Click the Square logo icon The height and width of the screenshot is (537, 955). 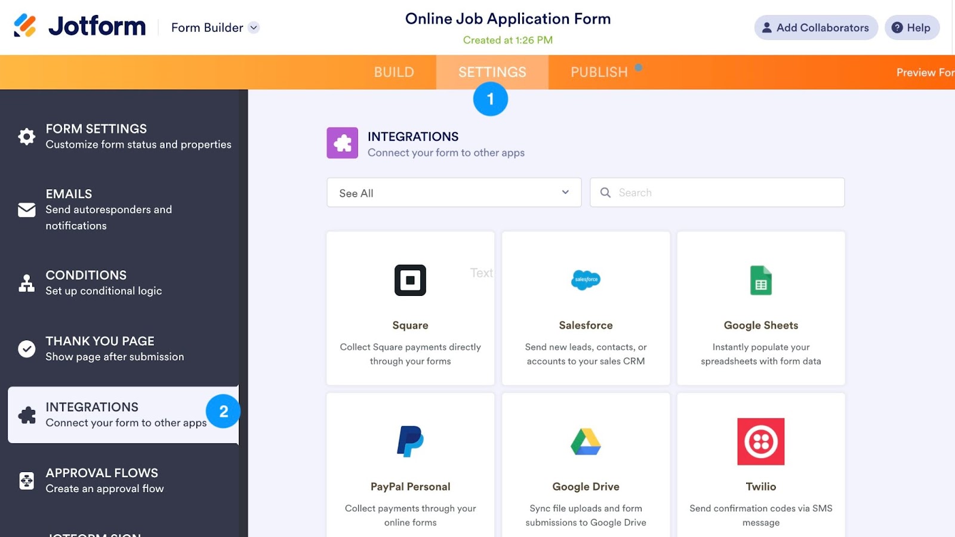pos(411,280)
